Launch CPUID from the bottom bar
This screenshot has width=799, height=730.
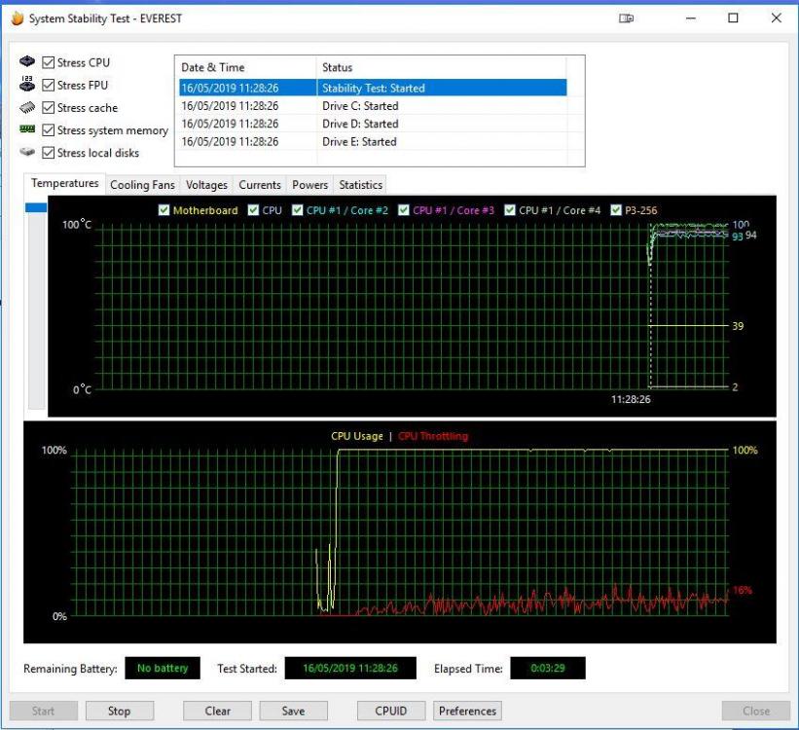point(390,711)
